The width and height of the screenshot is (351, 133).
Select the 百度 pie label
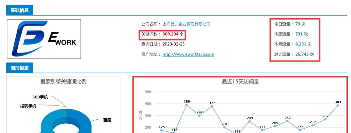[107, 120]
